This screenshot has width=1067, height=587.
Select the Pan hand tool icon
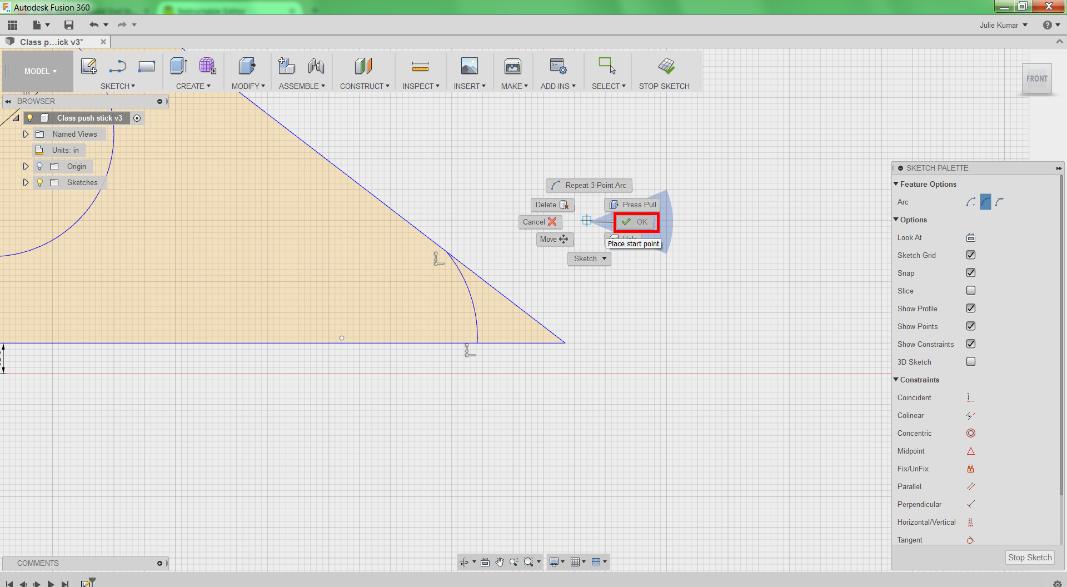click(500, 562)
